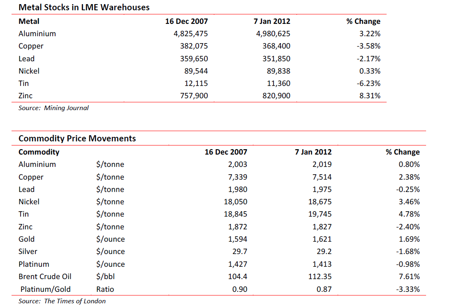Image resolution: width=452 pixels, height=307 pixels.
Task: Select the Nickel price 18,675
Action: [320, 202]
